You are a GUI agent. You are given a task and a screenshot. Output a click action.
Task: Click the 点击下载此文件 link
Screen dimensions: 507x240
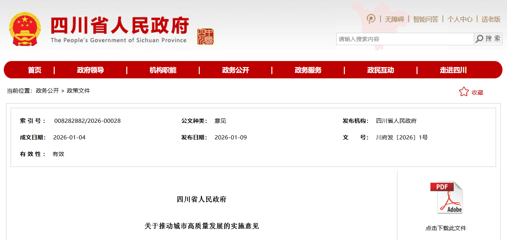click(x=446, y=228)
